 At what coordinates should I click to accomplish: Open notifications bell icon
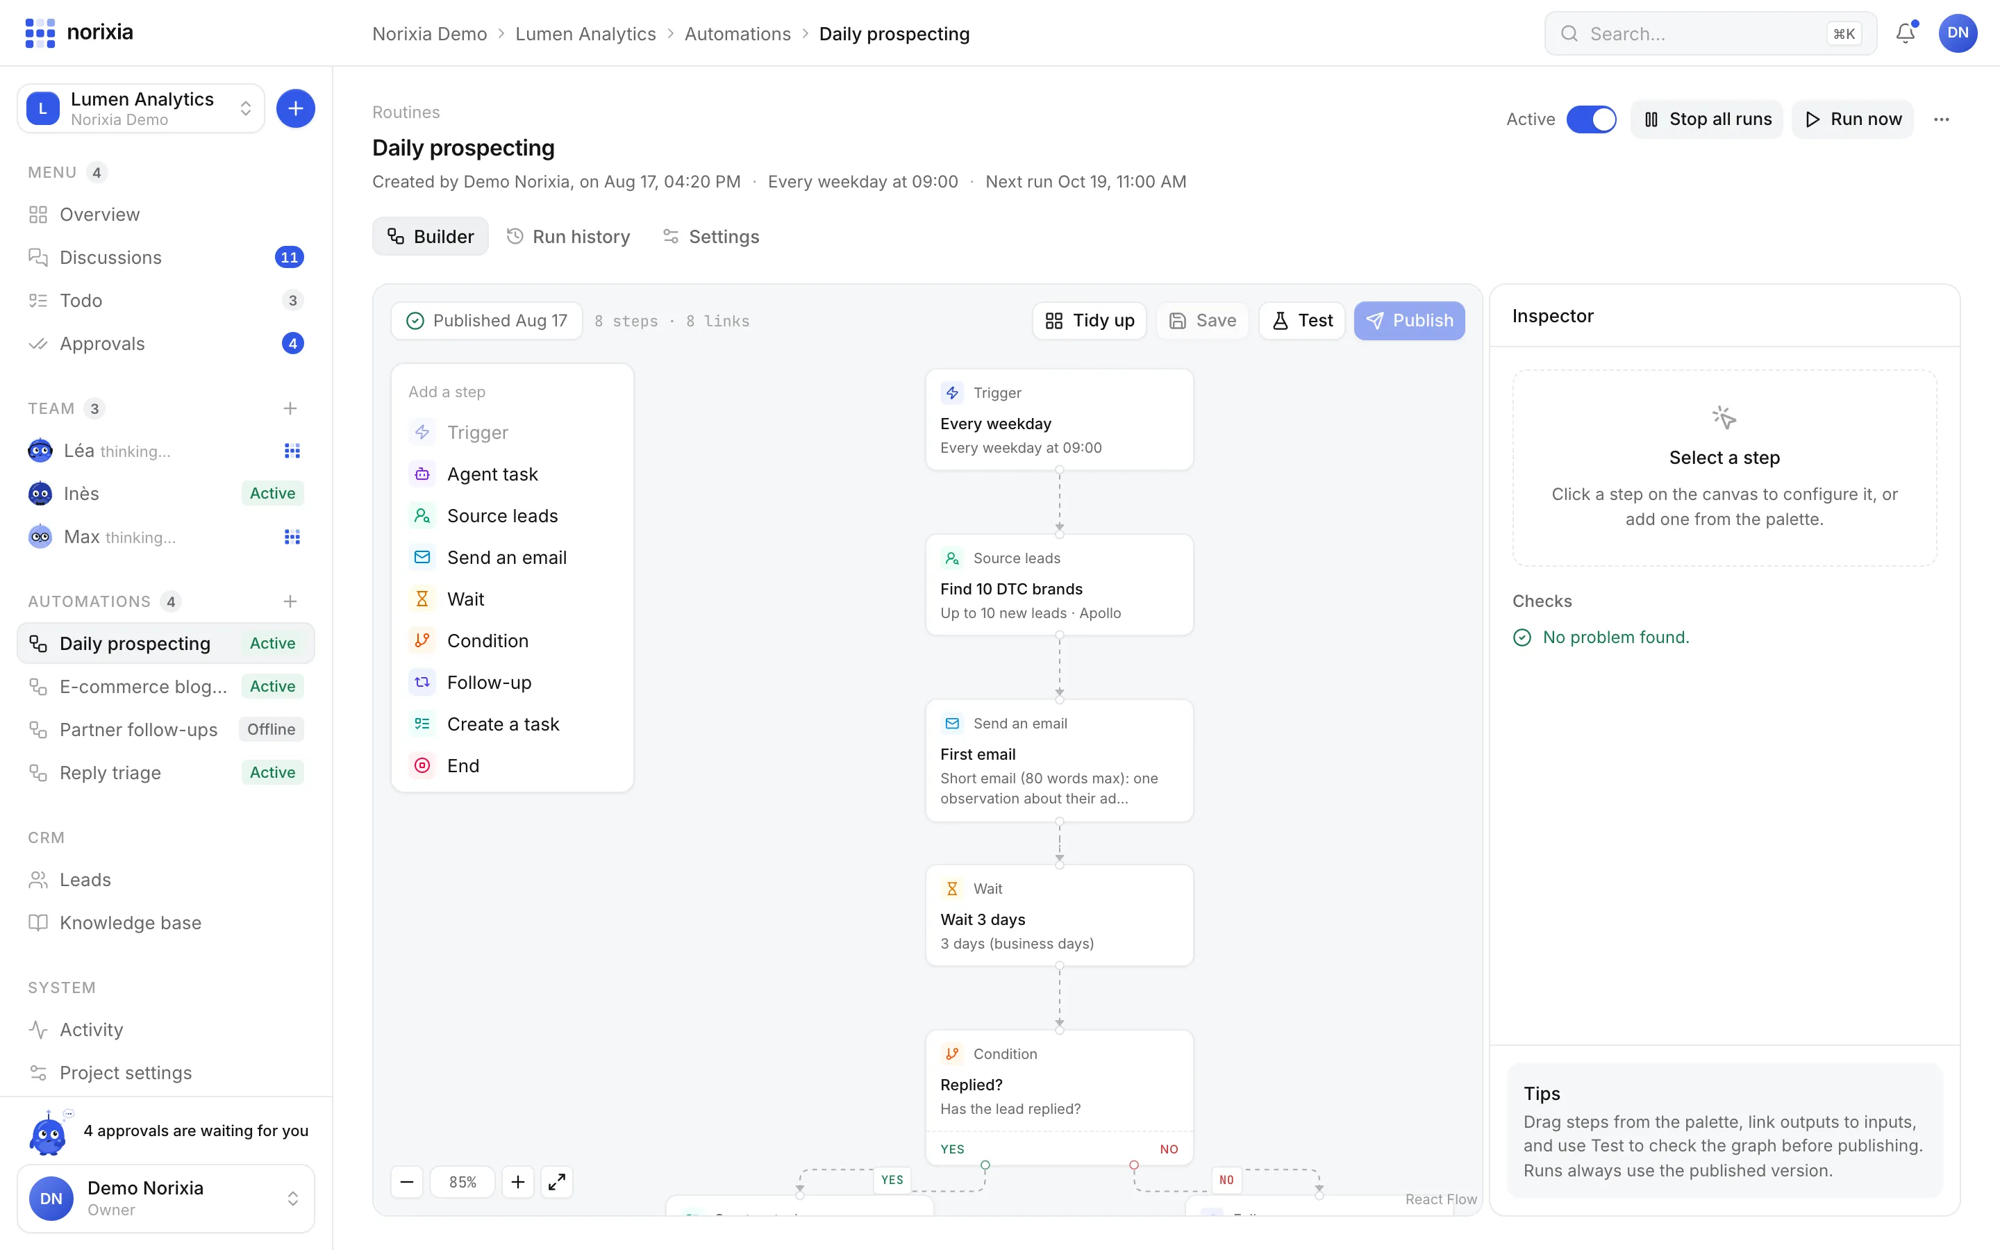[x=1905, y=33]
